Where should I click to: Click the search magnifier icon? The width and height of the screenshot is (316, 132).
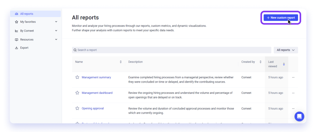pyautogui.click(x=75, y=50)
